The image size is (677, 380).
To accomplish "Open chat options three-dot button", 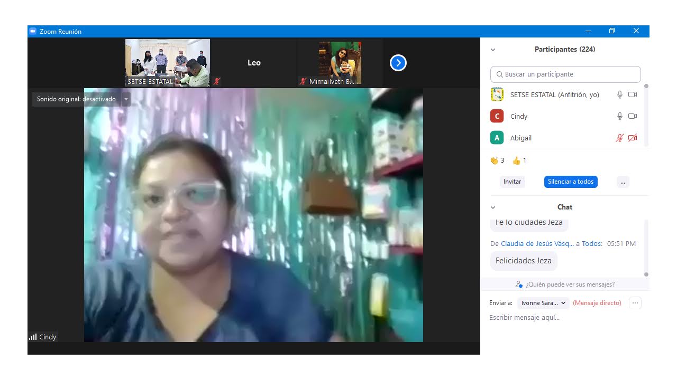I will pyautogui.click(x=635, y=303).
